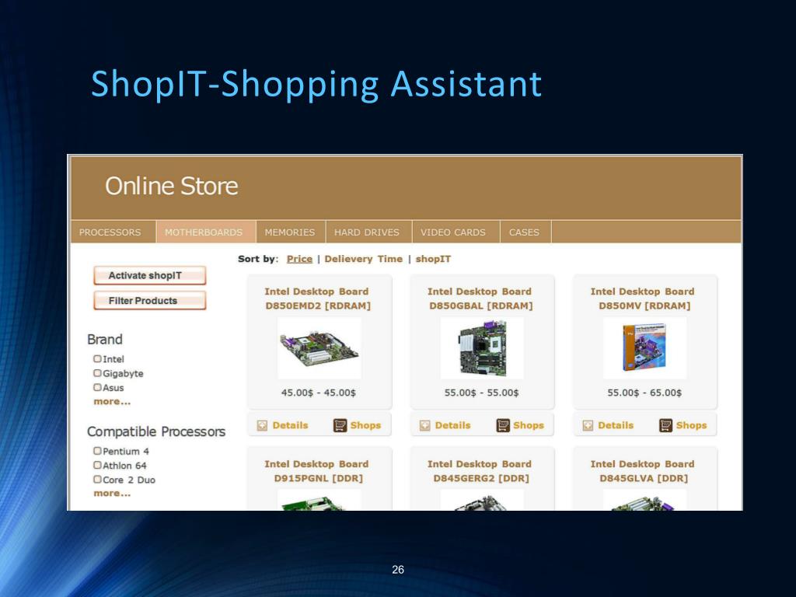The width and height of the screenshot is (796, 597).
Task: Click the details icon for D850EMD2
Action: [262, 425]
